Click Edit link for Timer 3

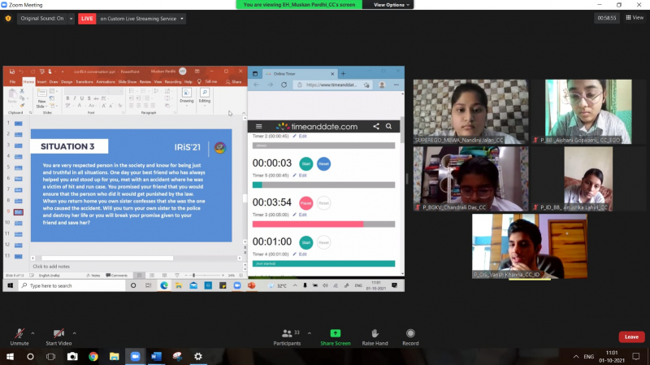[301, 215]
